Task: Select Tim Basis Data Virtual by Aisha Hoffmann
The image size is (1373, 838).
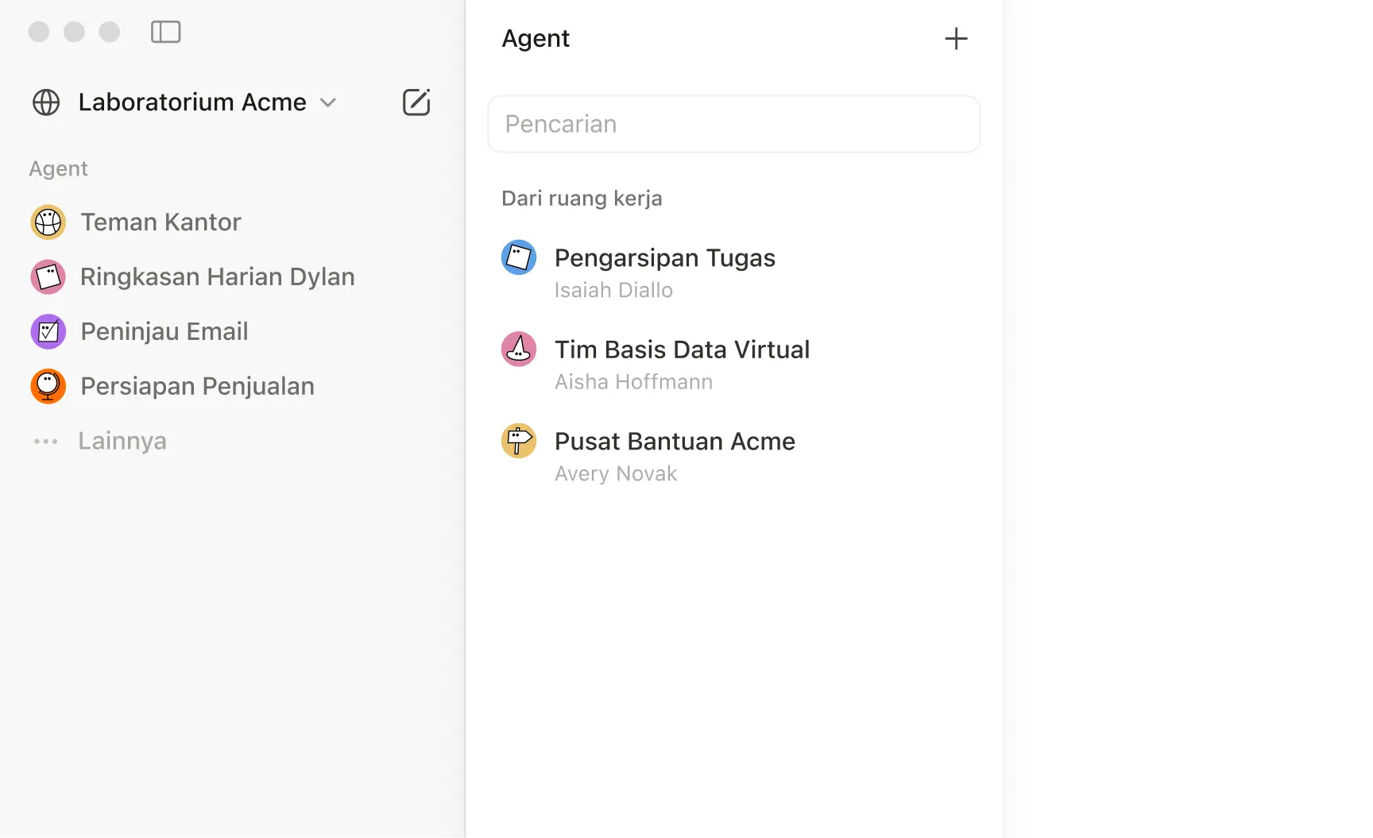Action: (x=682, y=349)
